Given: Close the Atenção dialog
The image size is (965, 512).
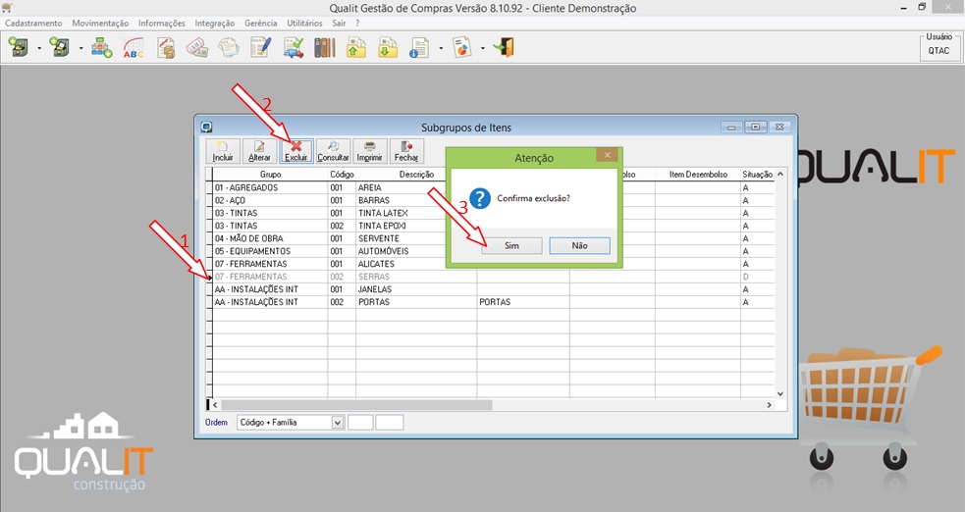Looking at the screenshot, I should click(x=608, y=155).
